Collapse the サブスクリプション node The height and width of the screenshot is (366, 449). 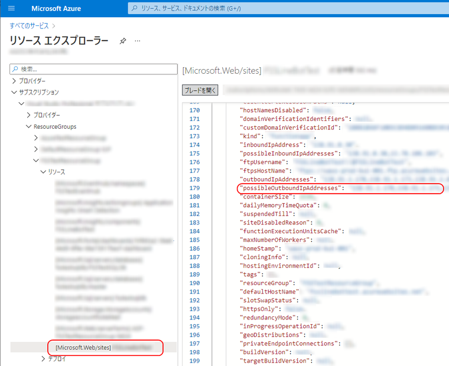coord(14,92)
